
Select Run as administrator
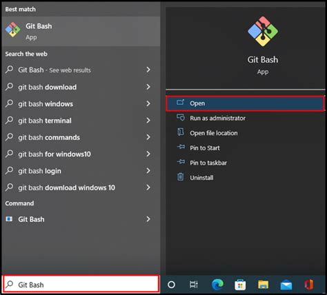tap(245, 118)
